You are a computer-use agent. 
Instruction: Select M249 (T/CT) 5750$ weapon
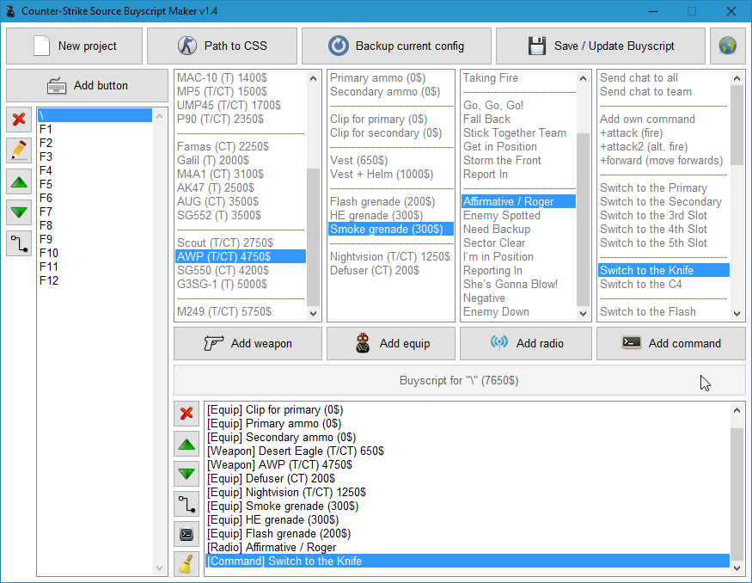coord(241,312)
